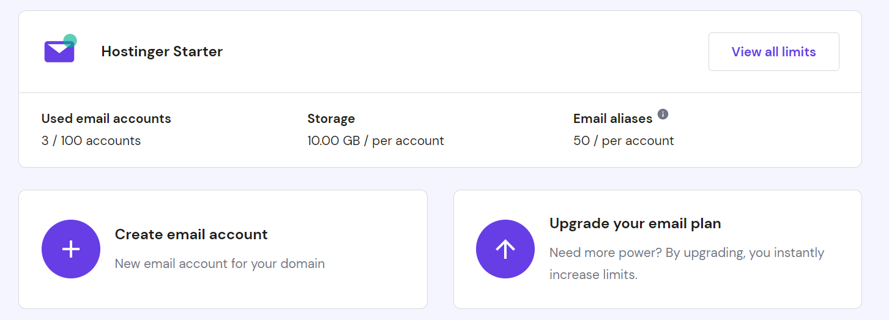Viewport: 889px width, 320px height.
Task: Click the 3 / 100 accounts value
Action: [91, 141]
